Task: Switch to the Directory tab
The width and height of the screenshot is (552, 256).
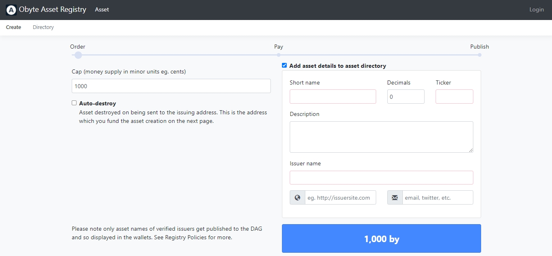Action: 43,27
